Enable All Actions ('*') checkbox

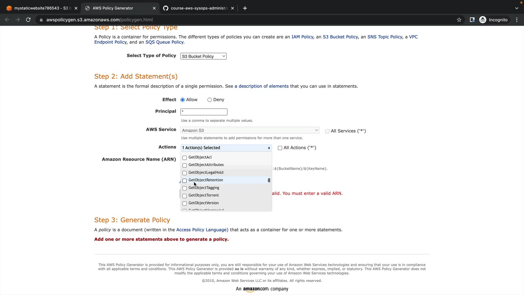[x=280, y=148]
